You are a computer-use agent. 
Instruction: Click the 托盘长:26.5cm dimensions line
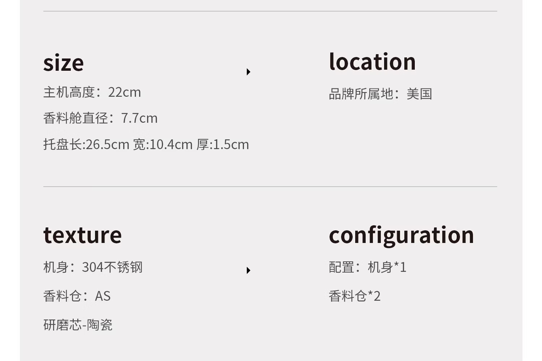point(146,145)
